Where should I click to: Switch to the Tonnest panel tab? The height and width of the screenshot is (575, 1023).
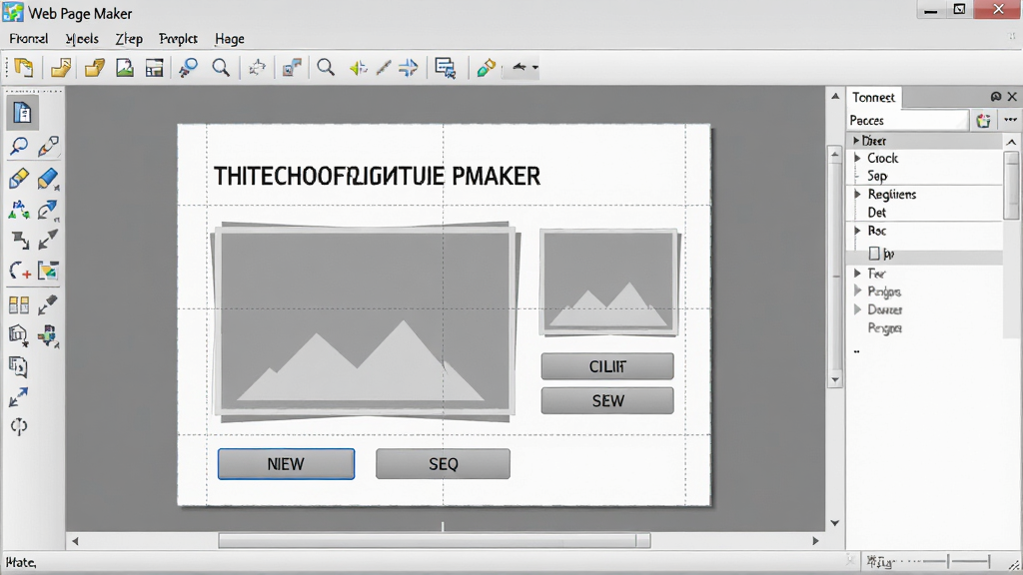(873, 97)
